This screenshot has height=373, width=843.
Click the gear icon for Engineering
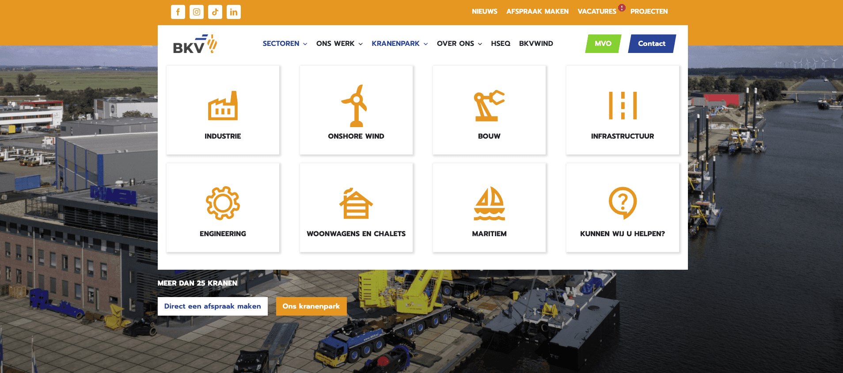[223, 203]
